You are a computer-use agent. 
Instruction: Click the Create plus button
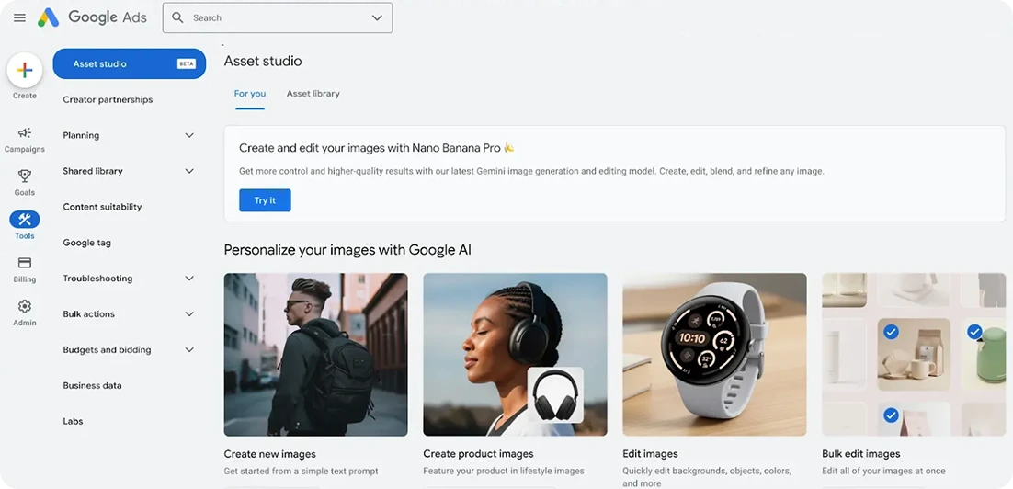click(x=25, y=71)
